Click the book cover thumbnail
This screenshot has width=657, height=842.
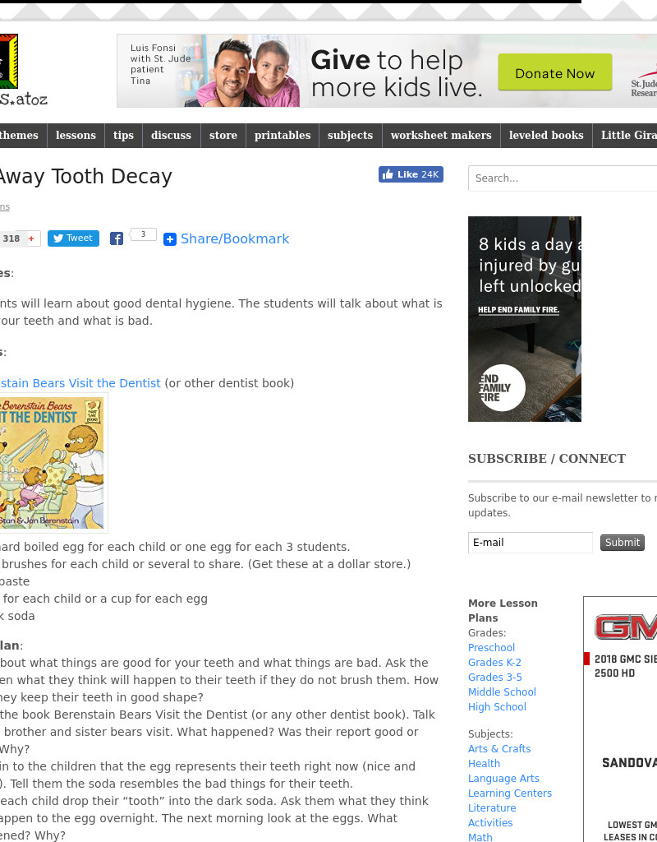(x=53, y=462)
